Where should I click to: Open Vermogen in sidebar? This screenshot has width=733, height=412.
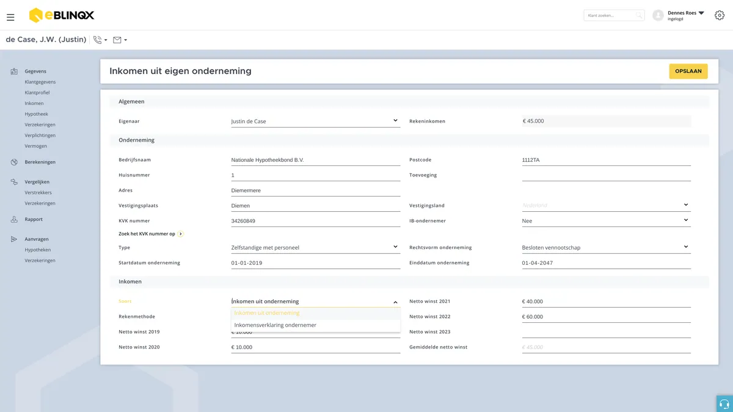point(35,146)
